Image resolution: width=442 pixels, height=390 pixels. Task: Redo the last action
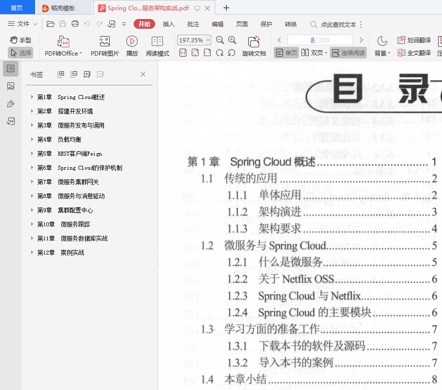(x=100, y=24)
